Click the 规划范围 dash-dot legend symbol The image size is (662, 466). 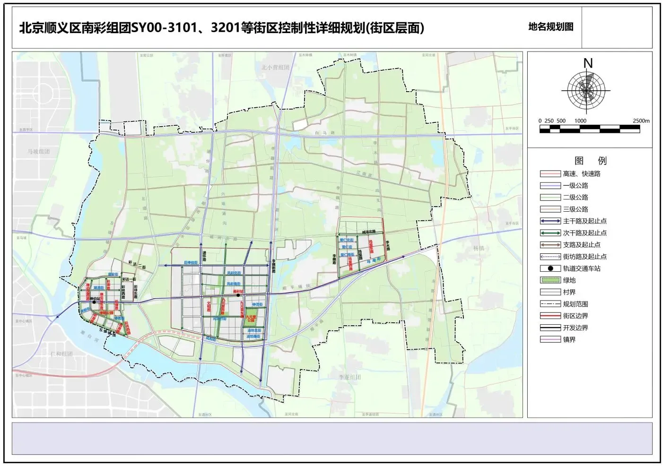click(x=550, y=304)
